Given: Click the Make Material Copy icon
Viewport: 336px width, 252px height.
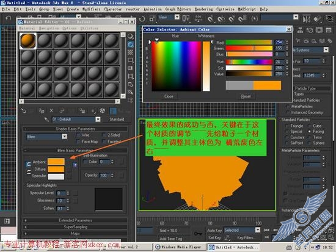Looking at the screenshot, I should point(62,110).
